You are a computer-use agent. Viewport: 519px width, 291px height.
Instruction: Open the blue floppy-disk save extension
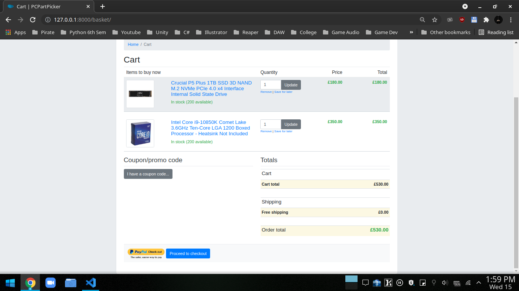coord(474,20)
